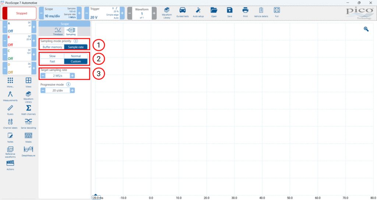Open Measurements tool
Image resolution: width=377 pixels, height=200 pixels.
pyautogui.click(x=10, y=96)
